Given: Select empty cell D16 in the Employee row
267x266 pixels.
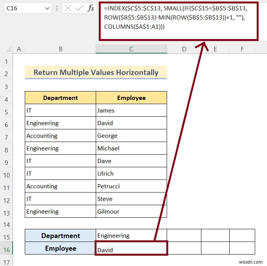Looking at the screenshot, I should coord(184,248).
